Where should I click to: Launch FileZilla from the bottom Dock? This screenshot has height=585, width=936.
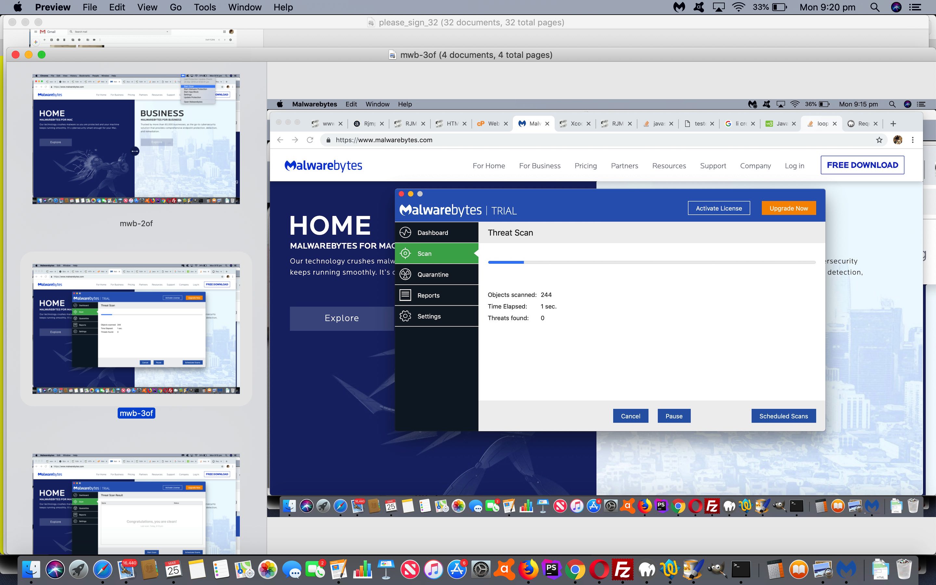coord(623,569)
